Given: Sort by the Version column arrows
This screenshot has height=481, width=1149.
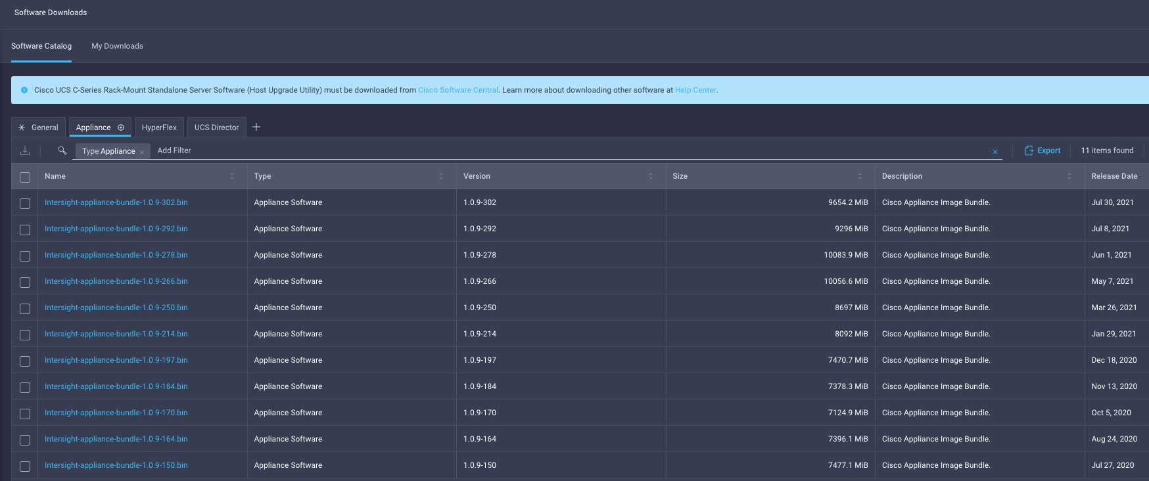Looking at the screenshot, I should (x=651, y=176).
